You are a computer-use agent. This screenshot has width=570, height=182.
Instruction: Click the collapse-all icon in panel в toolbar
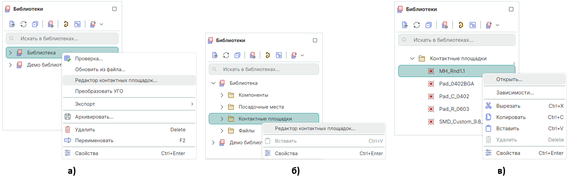[x=428, y=25]
